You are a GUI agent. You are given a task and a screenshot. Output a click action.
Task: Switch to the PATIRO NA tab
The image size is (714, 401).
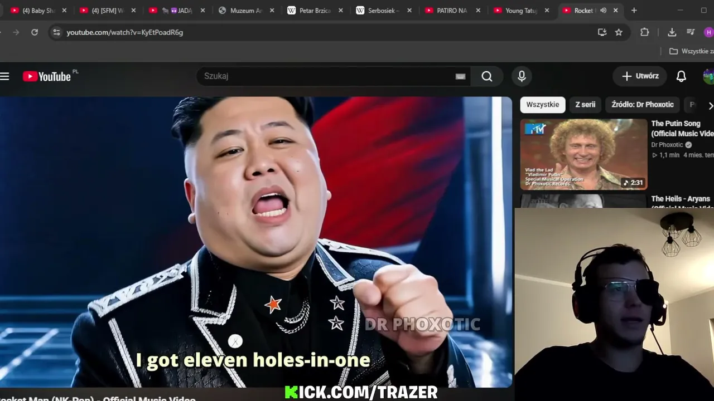coord(452,11)
